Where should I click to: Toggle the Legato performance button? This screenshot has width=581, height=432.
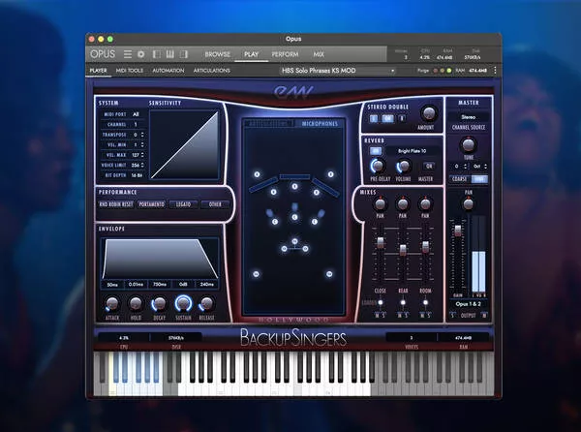click(x=184, y=204)
